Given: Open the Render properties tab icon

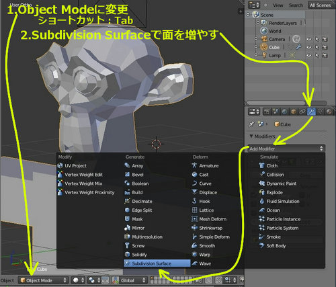Looking at the screenshot, I should (x=267, y=112).
